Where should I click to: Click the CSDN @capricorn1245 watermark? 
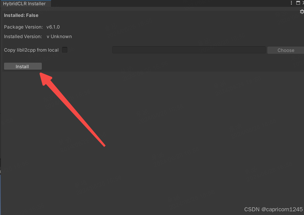[x=273, y=209]
